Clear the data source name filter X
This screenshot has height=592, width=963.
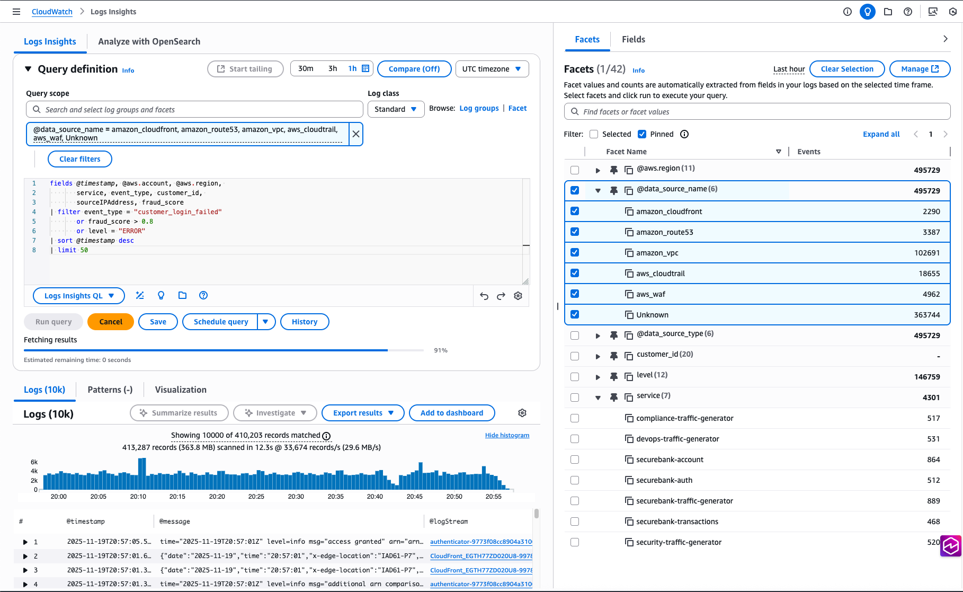(x=356, y=134)
